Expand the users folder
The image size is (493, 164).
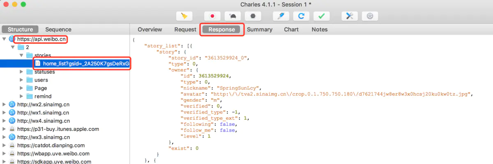[x=21, y=80]
